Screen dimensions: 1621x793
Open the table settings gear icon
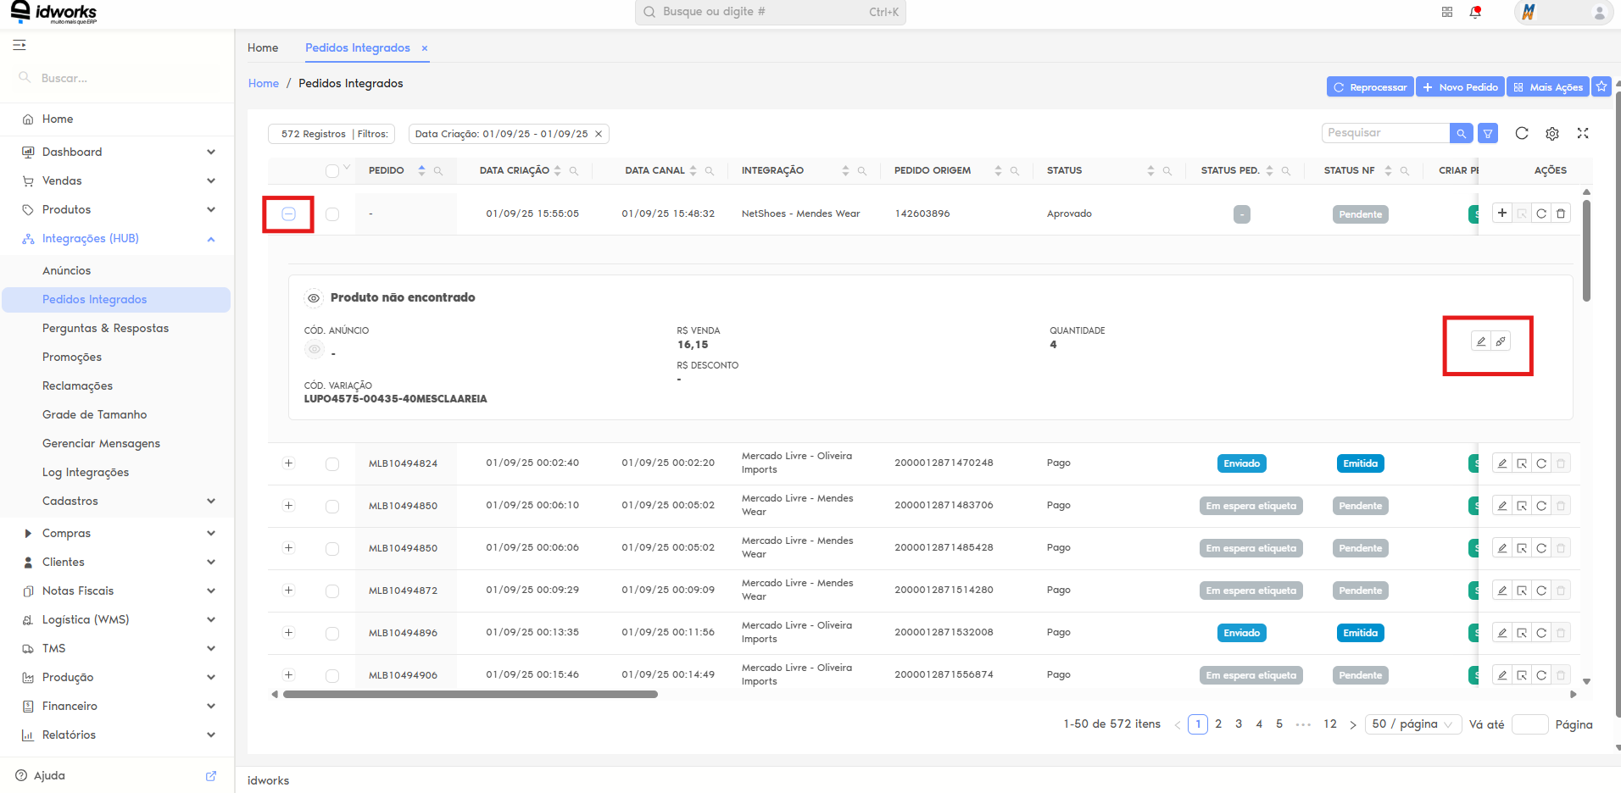coord(1552,133)
